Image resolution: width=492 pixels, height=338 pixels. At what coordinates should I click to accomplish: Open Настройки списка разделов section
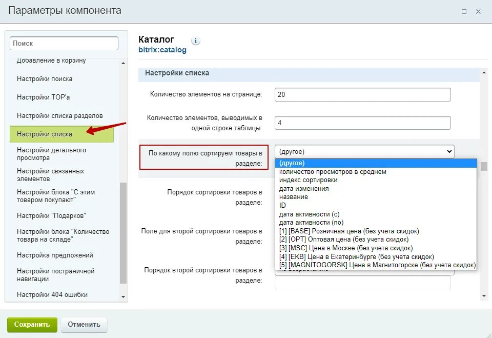(59, 115)
